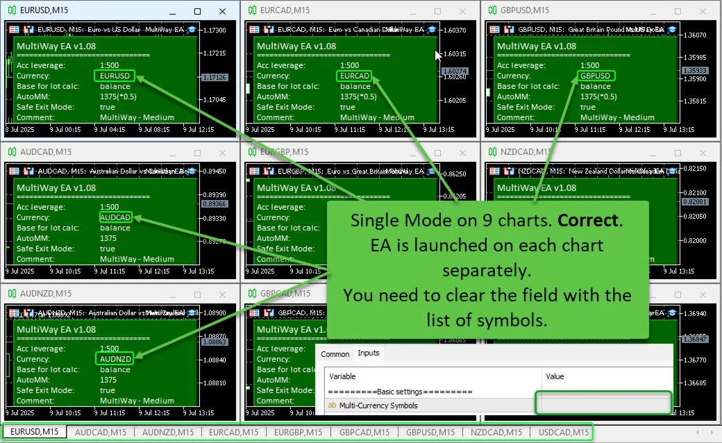
Task: Click the one-click trading icon on GBPUSD chart
Action: coord(495,30)
